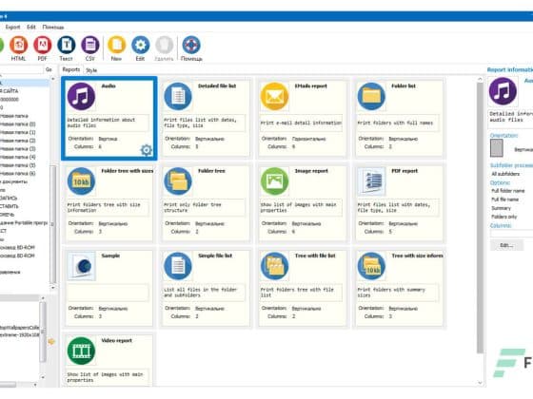Select the Folder list report icon
This screenshot has height=399, width=533.
pyautogui.click(x=371, y=96)
